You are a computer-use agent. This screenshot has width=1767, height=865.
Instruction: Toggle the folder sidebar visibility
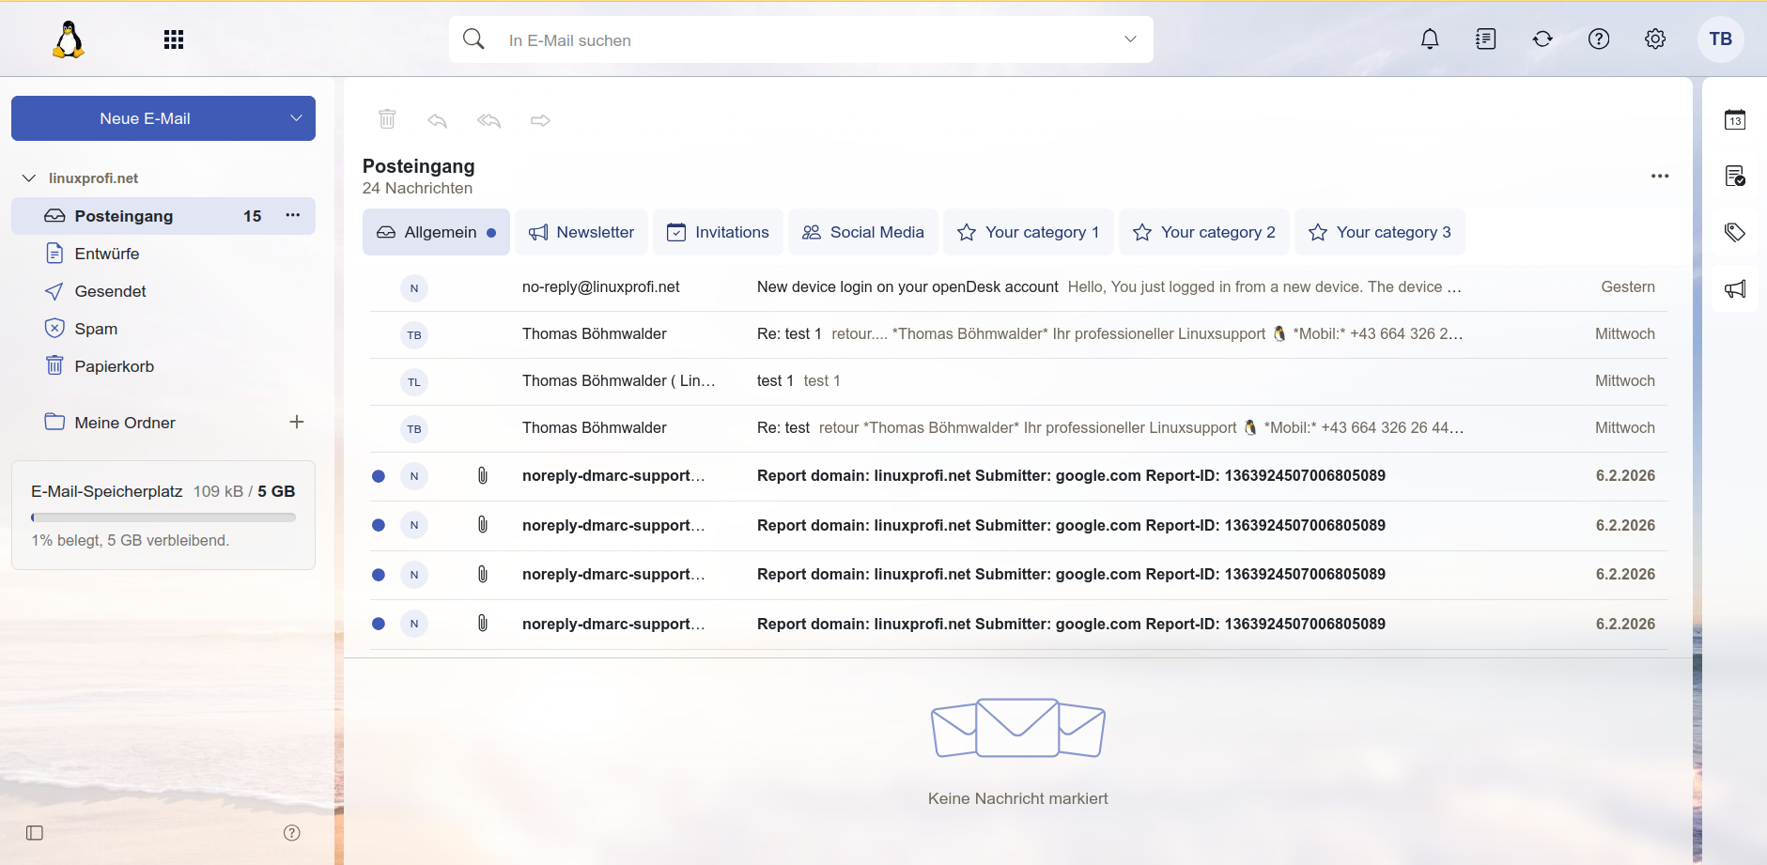click(x=35, y=833)
